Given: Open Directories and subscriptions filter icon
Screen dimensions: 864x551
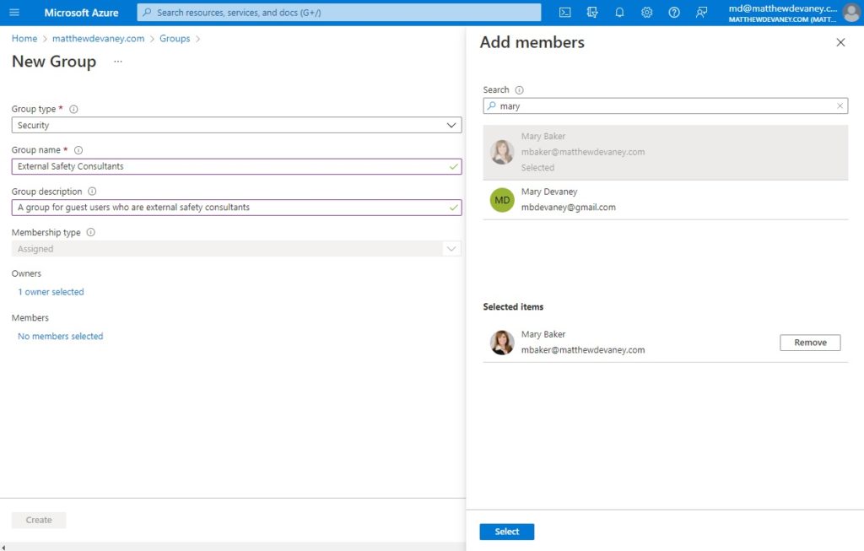Looking at the screenshot, I should pos(592,12).
